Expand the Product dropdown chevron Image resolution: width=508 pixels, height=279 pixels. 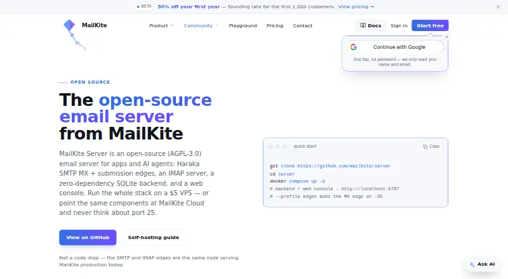coord(171,25)
